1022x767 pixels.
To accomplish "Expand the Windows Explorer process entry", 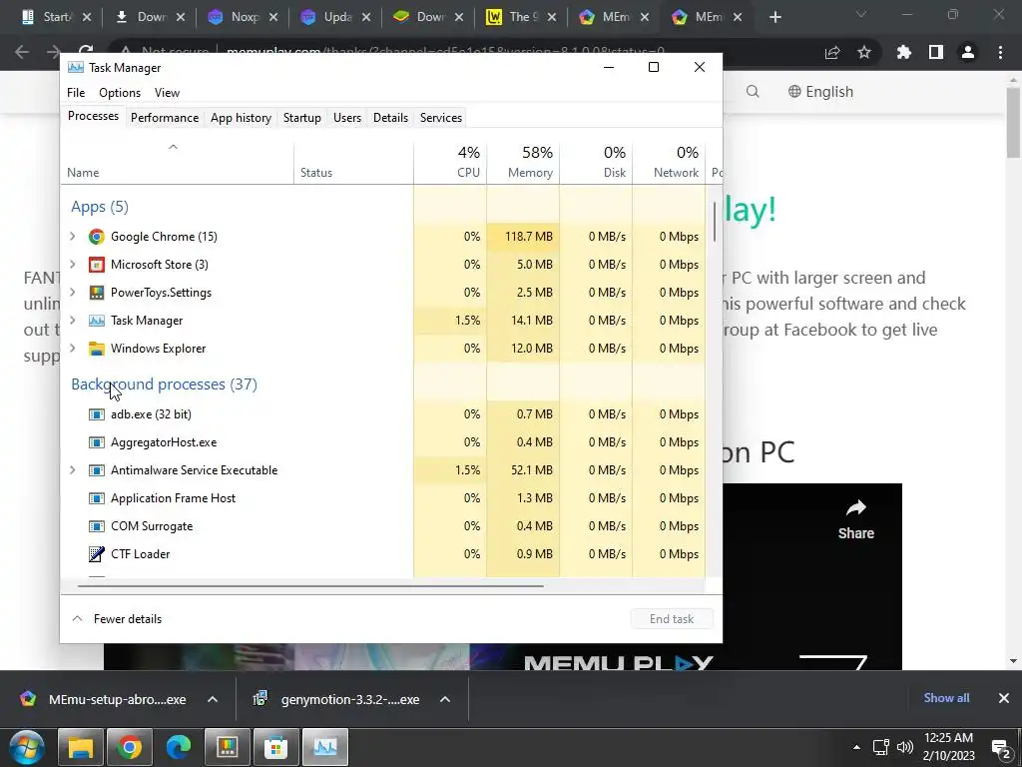I will (72, 349).
